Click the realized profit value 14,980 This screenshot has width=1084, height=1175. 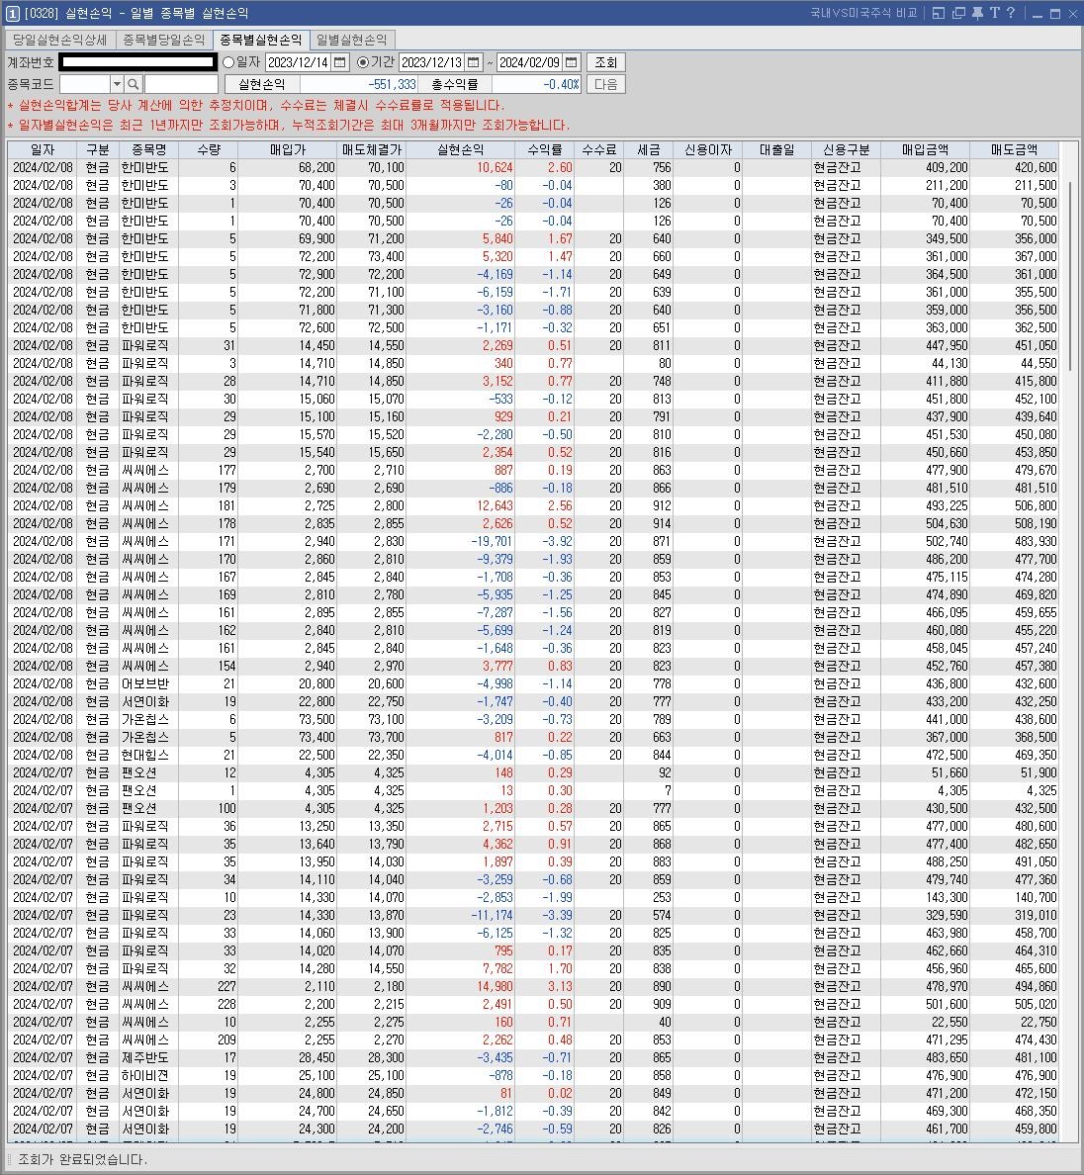pyautogui.click(x=495, y=986)
